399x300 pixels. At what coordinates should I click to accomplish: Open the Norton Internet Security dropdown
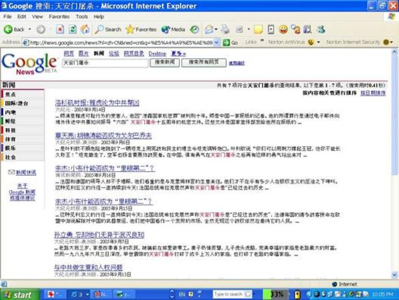tap(391, 42)
